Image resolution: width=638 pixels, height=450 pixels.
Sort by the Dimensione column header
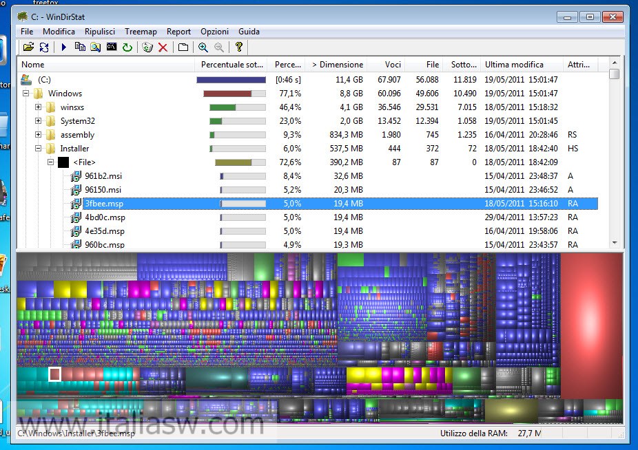point(336,64)
